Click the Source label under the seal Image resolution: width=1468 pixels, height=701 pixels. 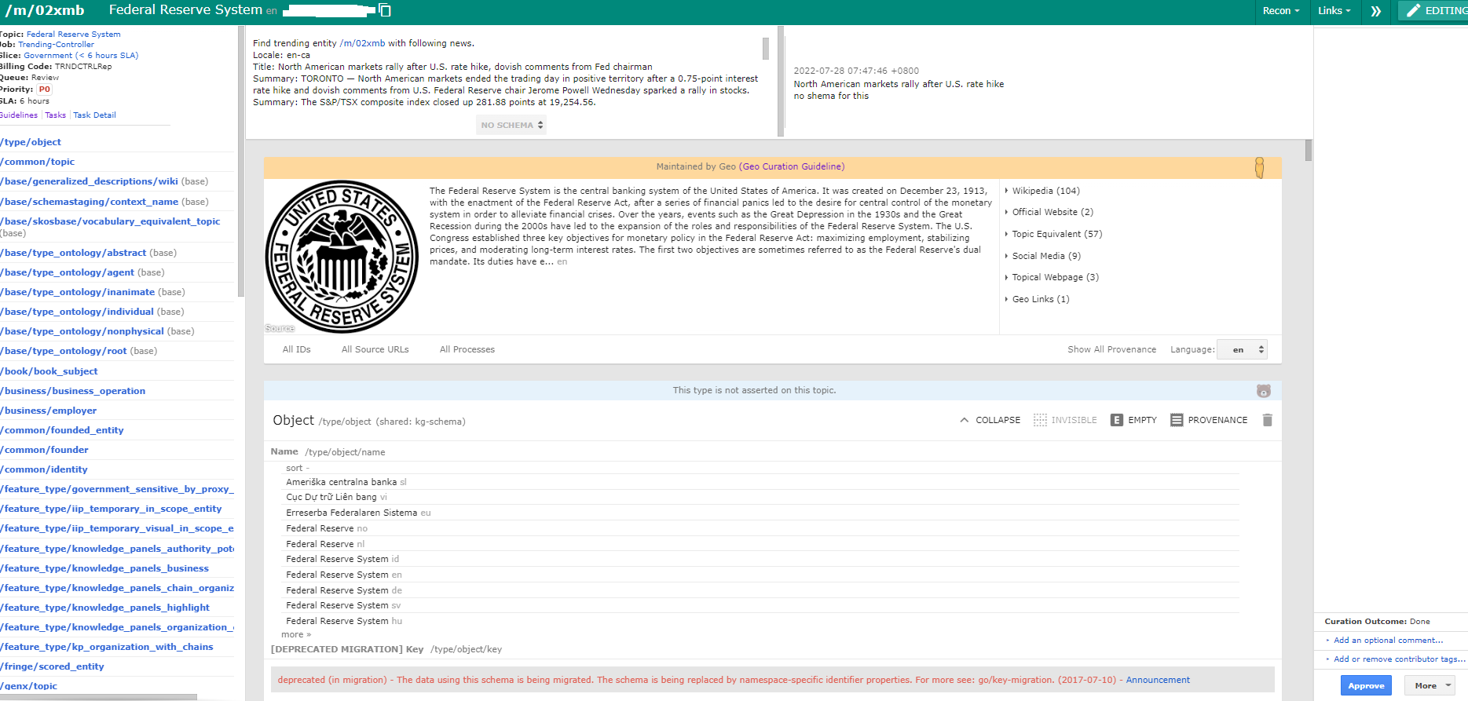click(280, 328)
